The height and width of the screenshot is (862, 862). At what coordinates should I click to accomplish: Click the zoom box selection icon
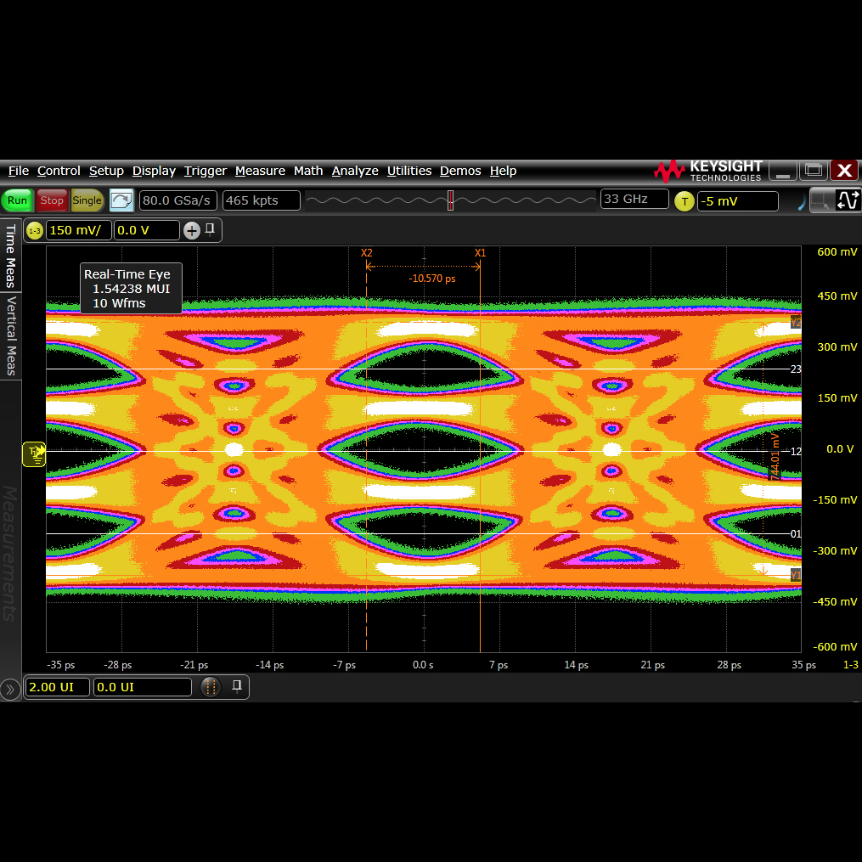(820, 200)
